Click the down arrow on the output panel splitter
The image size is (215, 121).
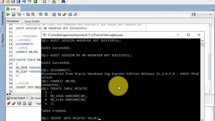pos(10,94)
